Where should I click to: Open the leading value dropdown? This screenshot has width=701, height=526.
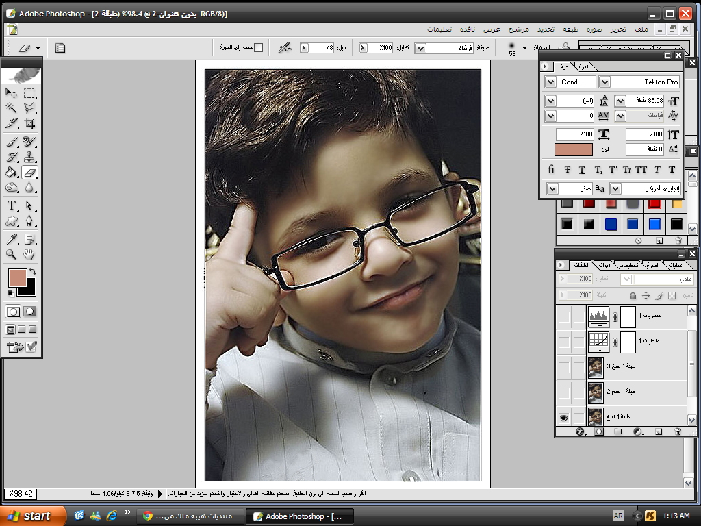(x=550, y=101)
